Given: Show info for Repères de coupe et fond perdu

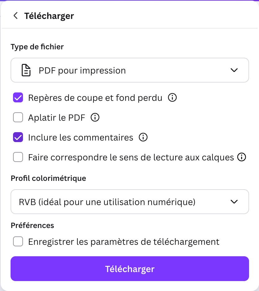Looking at the screenshot, I should point(172,98).
